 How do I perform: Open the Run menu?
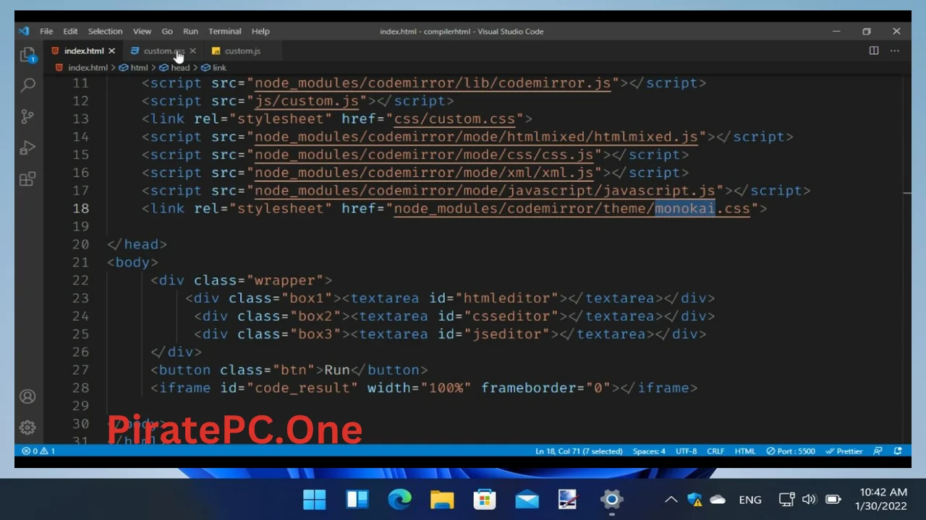(190, 31)
